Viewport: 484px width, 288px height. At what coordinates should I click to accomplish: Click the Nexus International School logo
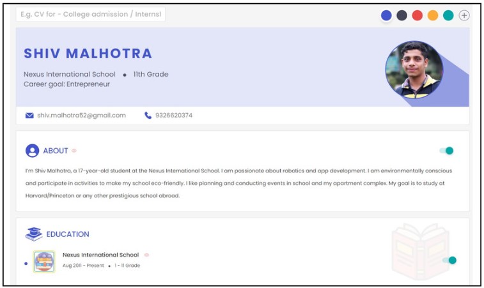coord(44,261)
